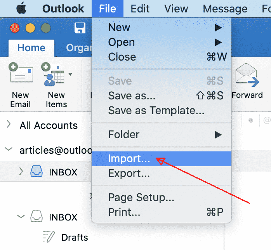Open the View menu
The height and width of the screenshot is (250, 271).
(176, 9)
